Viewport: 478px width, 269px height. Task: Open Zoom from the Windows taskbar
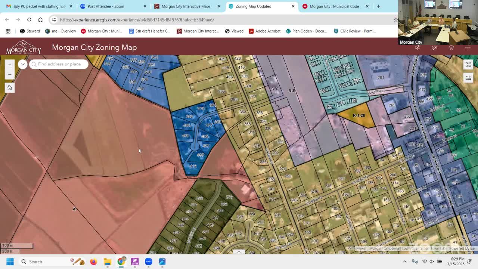149,262
